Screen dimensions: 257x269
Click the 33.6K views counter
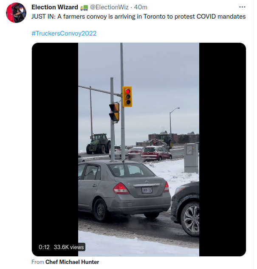tap(69, 247)
